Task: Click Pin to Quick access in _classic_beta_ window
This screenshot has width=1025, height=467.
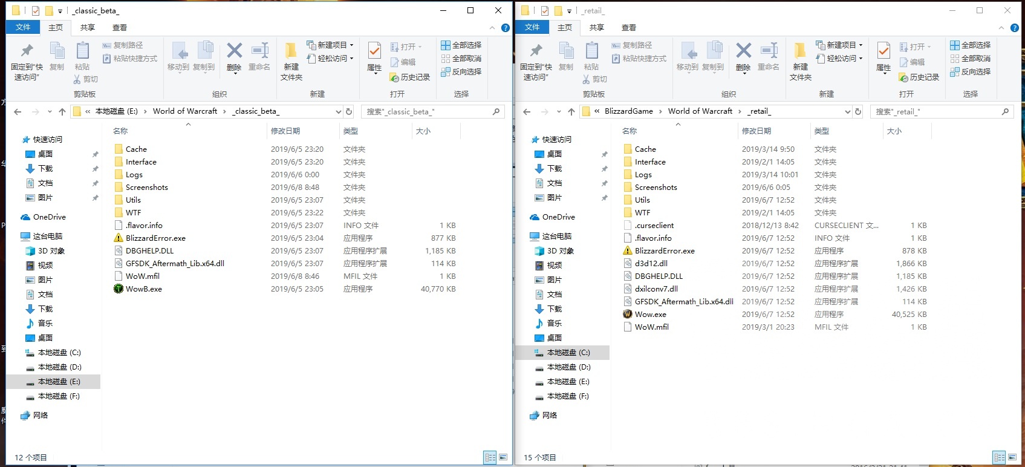Action: point(27,62)
